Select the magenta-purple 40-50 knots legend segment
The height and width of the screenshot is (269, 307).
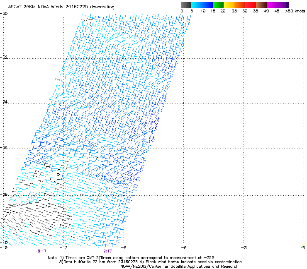(278, 5)
